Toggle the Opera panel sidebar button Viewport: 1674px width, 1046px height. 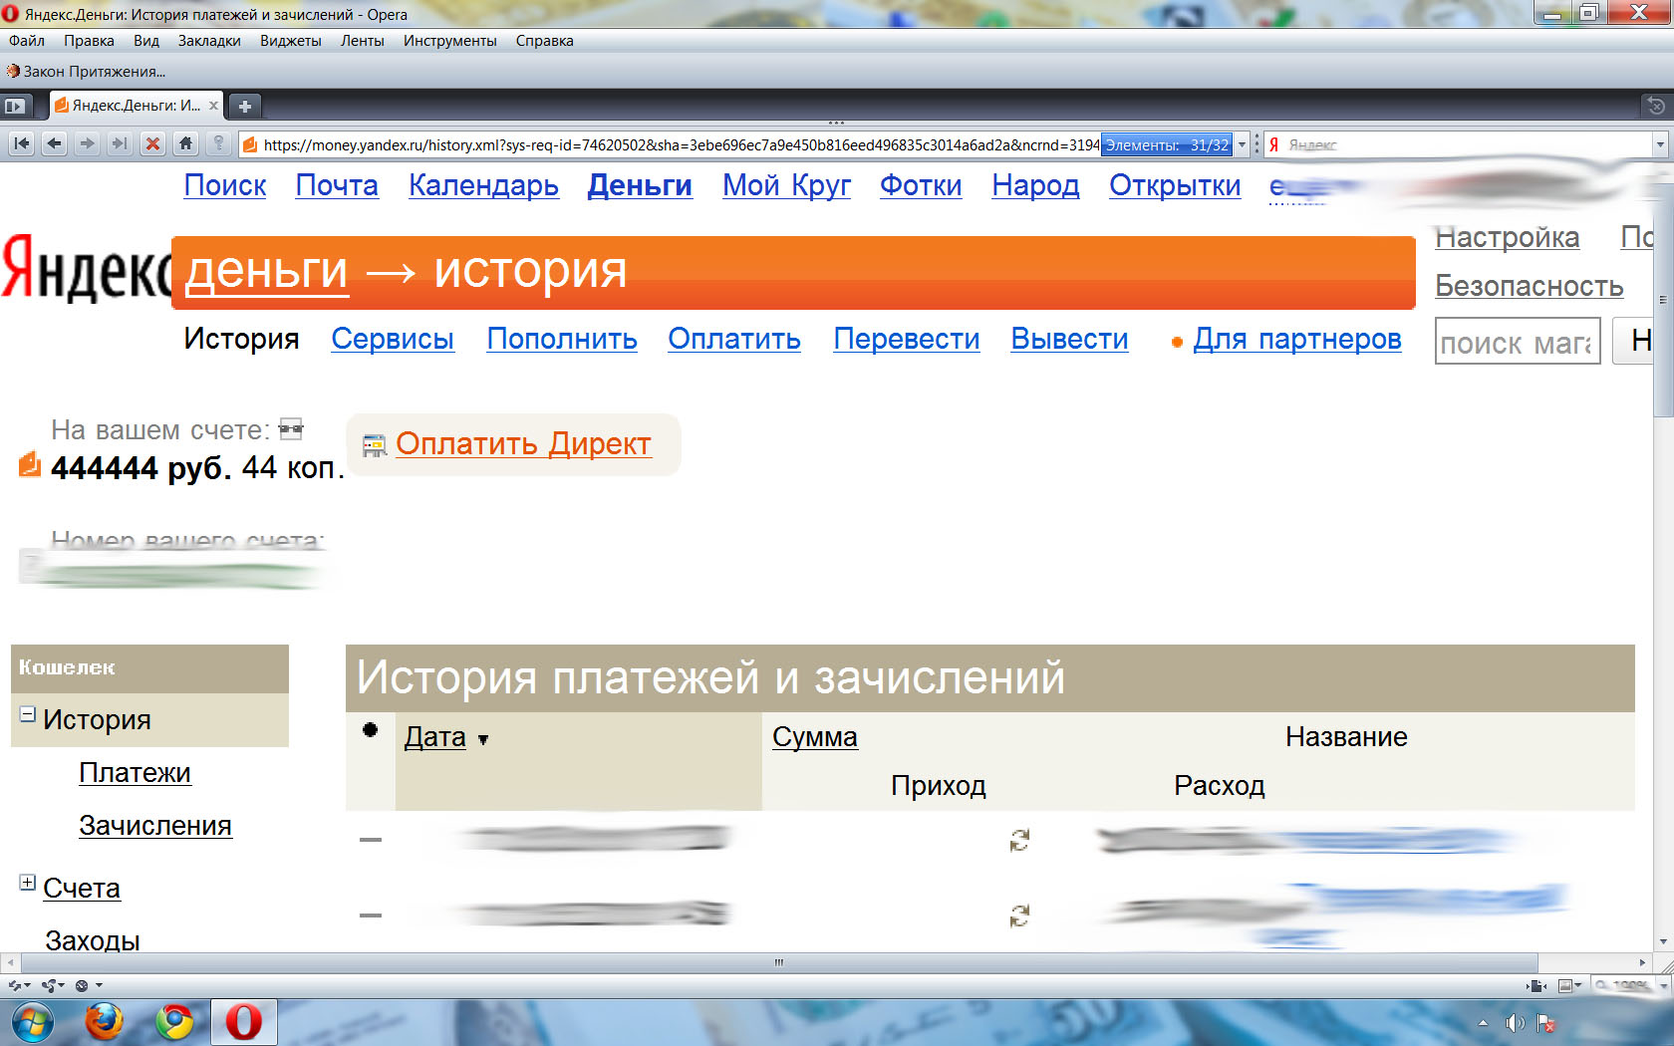coord(15,106)
